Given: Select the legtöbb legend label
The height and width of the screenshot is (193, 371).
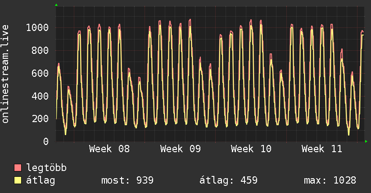Looking at the screenshot, I should 46,168.
